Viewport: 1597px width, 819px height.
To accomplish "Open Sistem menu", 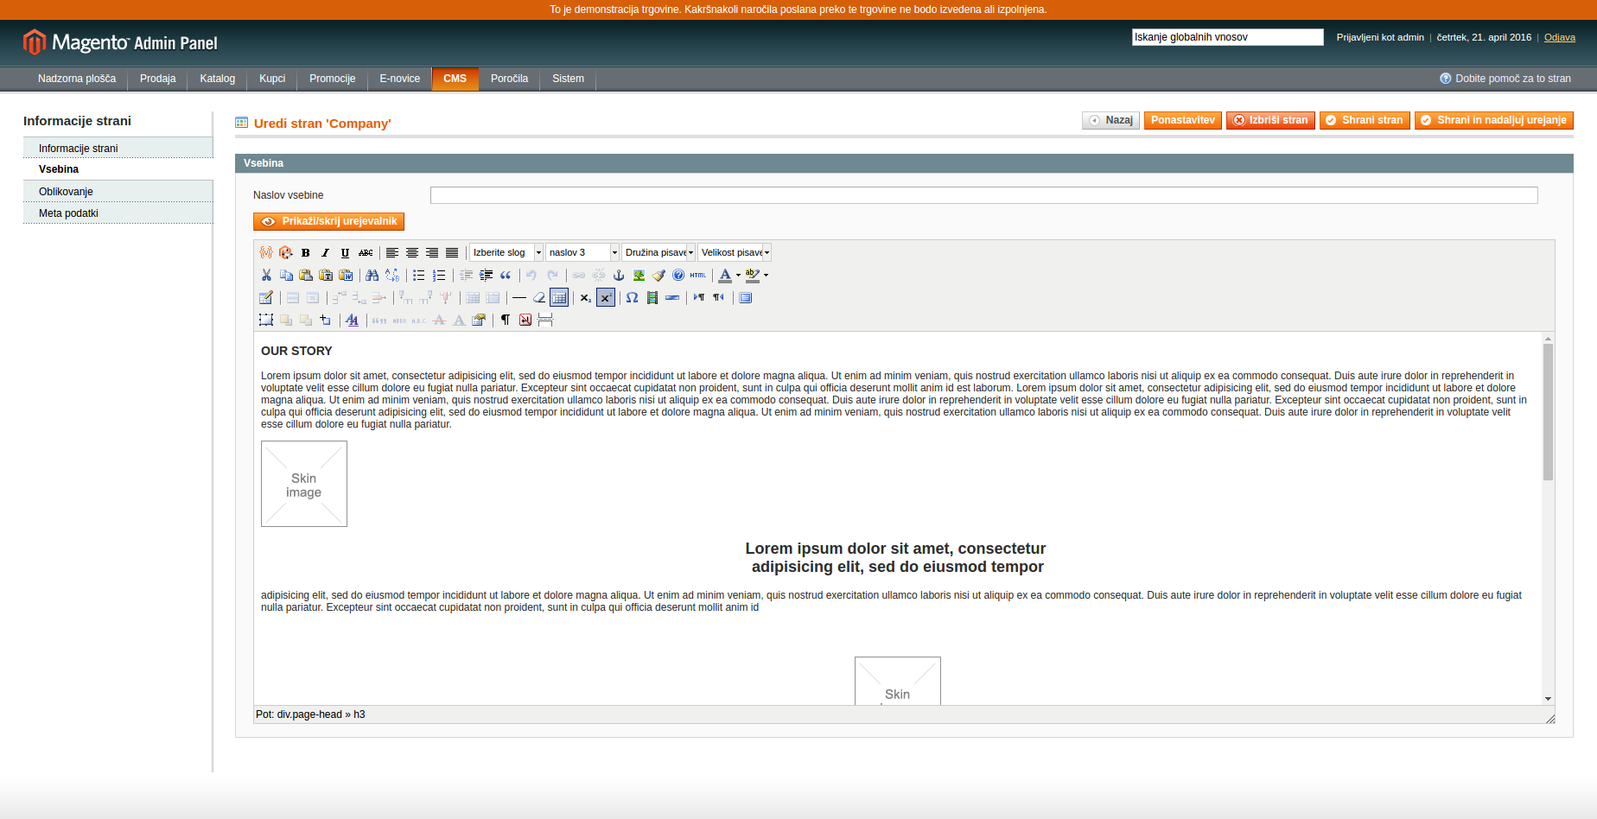I will coord(568,79).
